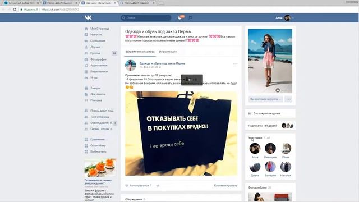Open the group cover photo
359x202 pixels.
click(x=270, y=61)
